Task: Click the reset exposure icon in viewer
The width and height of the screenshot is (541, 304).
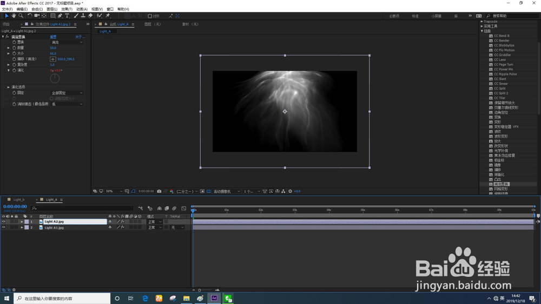Action: coord(290,191)
